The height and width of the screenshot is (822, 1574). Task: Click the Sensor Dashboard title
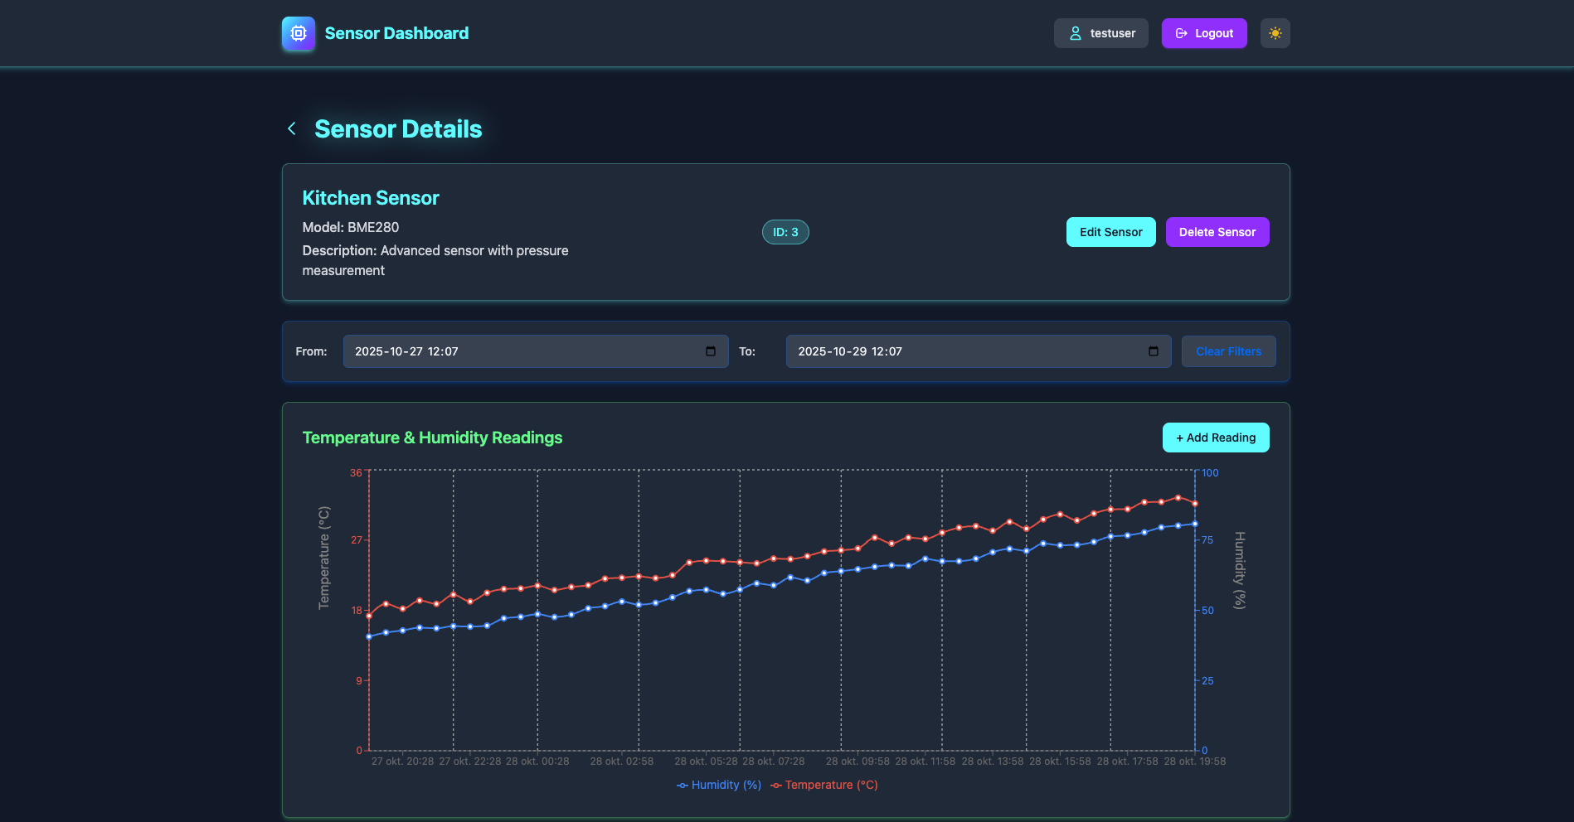click(x=396, y=33)
